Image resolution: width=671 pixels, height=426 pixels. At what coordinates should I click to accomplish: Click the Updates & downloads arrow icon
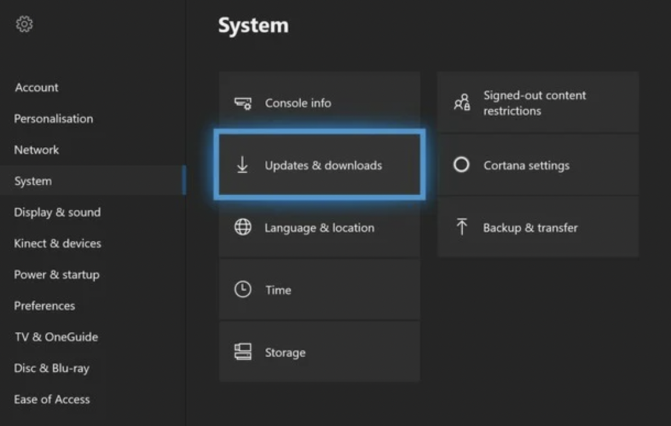point(242,165)
